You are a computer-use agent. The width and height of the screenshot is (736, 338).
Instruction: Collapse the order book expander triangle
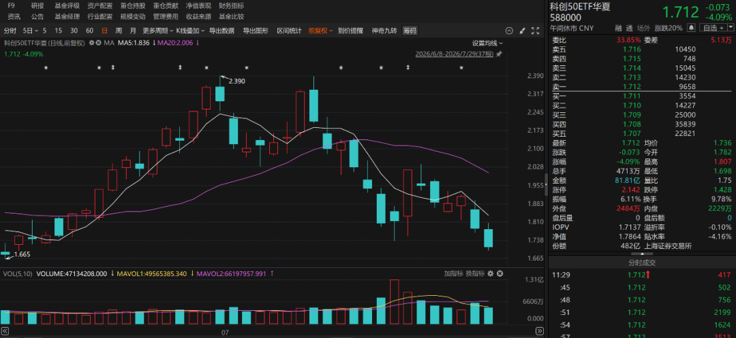click(643, 253)
